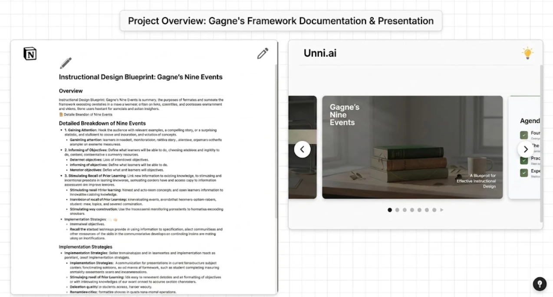The width and height of the screenshot is (553, 297).
Task: Click the Unni.ai panel's vertical scrollbar
Action: tap(541, 143)
